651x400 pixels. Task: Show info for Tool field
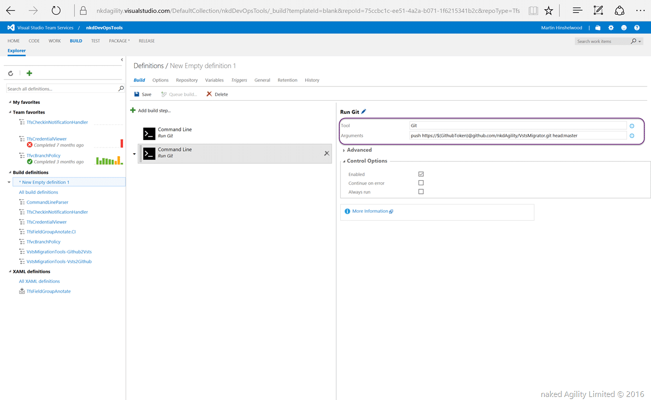point(632,126)
